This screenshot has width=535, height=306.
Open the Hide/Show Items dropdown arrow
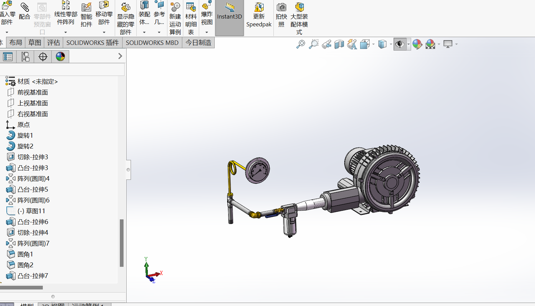pos(408,44)
